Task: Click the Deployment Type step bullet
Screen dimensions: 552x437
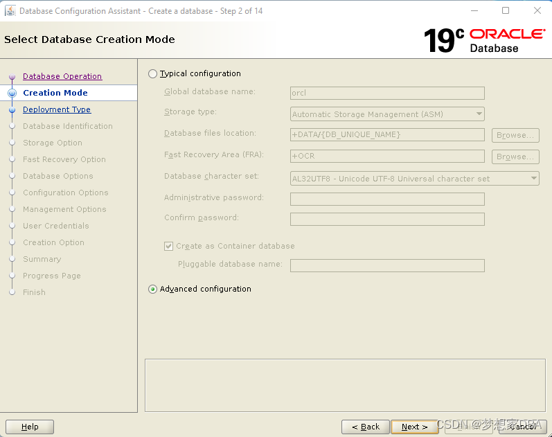Action: pos(12,110)
